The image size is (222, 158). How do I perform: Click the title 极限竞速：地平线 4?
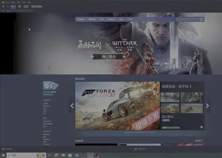[x=176, y=87]
